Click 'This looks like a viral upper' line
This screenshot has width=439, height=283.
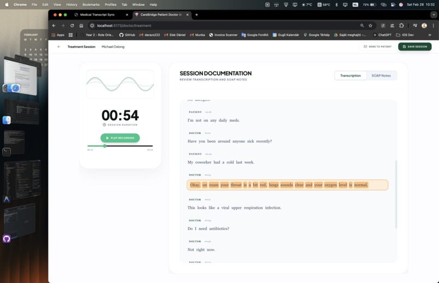[x=234, y=207]
